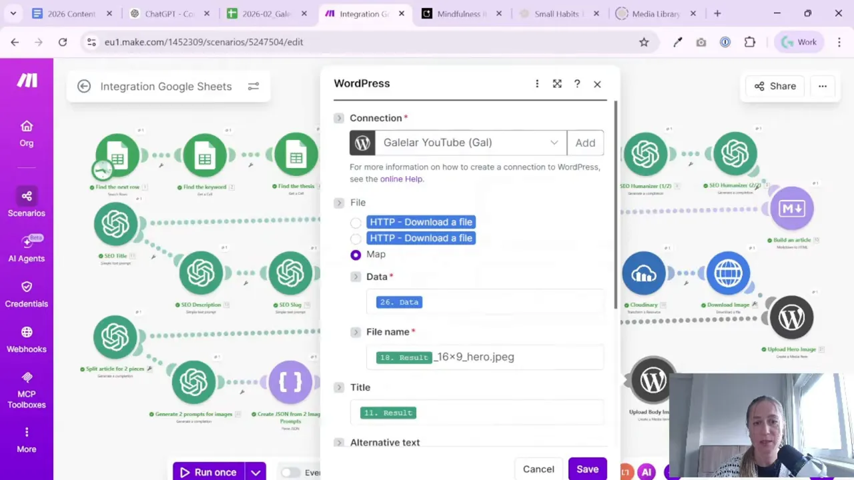Collapse the Connection section arrow
Viewport: 854px width, 480px height.
point(339,118)
